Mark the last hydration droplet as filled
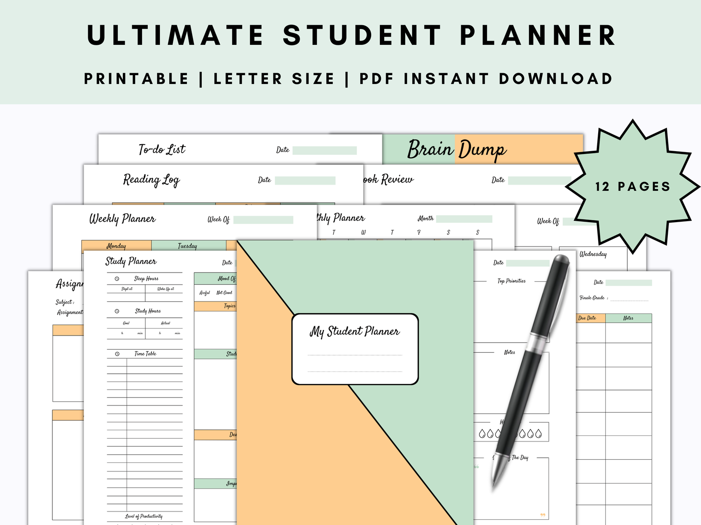The width and height of the screenshot is (701, 525). [x=539, y=434]
